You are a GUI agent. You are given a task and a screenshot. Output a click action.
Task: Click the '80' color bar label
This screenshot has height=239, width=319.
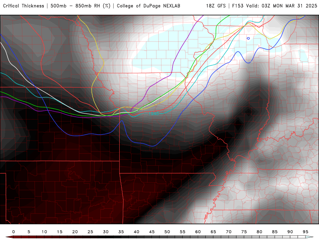[260, 232]
